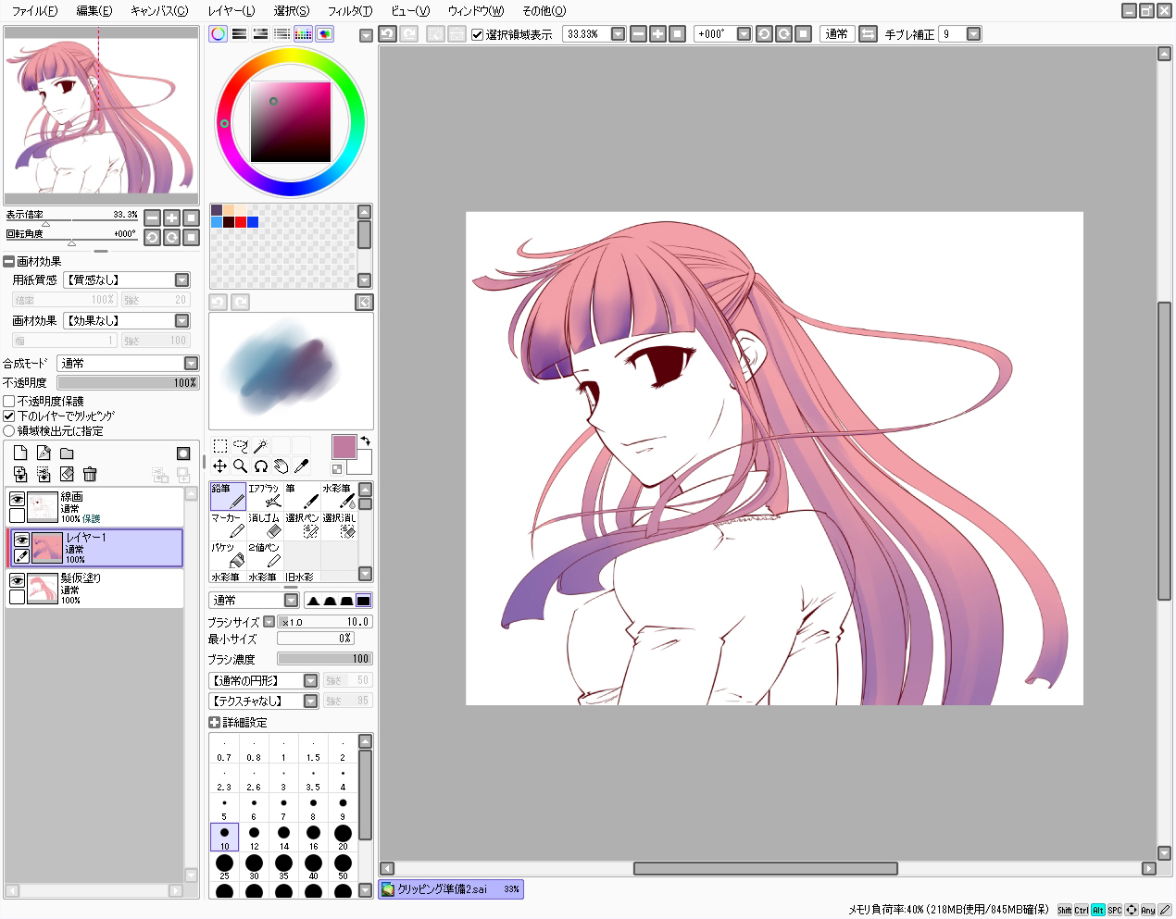
Task: Click the クリッピング準備2.sai document tab
Action: pyautogui.click(x=451, y=888)
